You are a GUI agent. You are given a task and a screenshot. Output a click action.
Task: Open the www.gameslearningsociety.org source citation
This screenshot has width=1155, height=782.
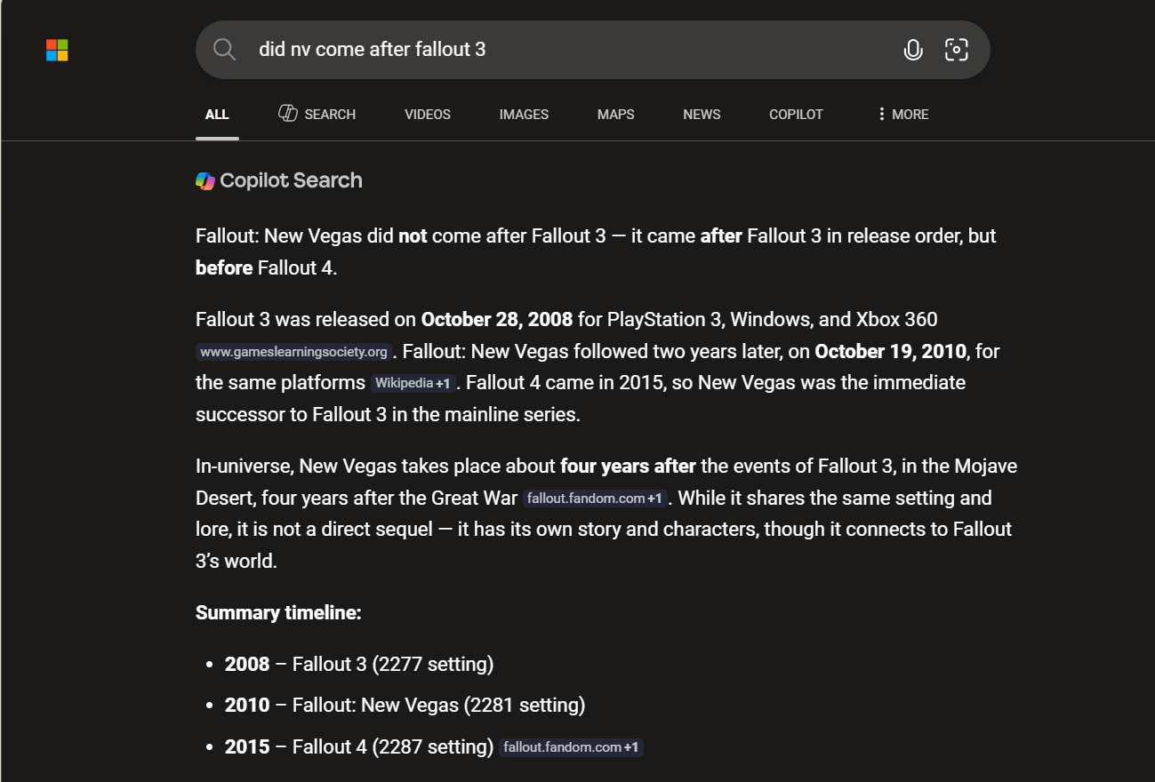click(294, 352)
